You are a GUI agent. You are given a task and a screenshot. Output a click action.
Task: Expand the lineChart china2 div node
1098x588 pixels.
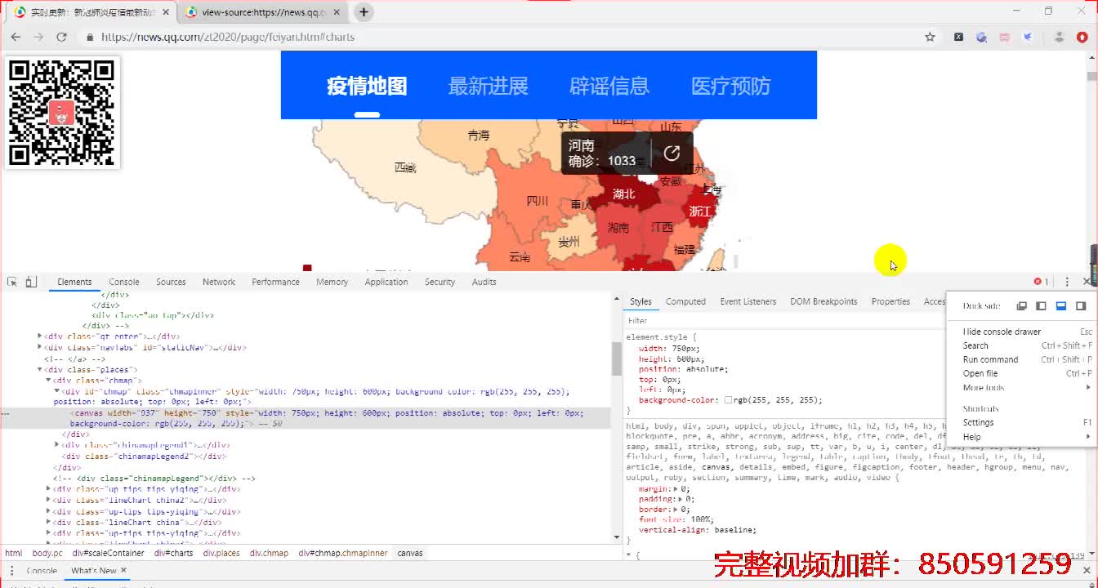49,500
